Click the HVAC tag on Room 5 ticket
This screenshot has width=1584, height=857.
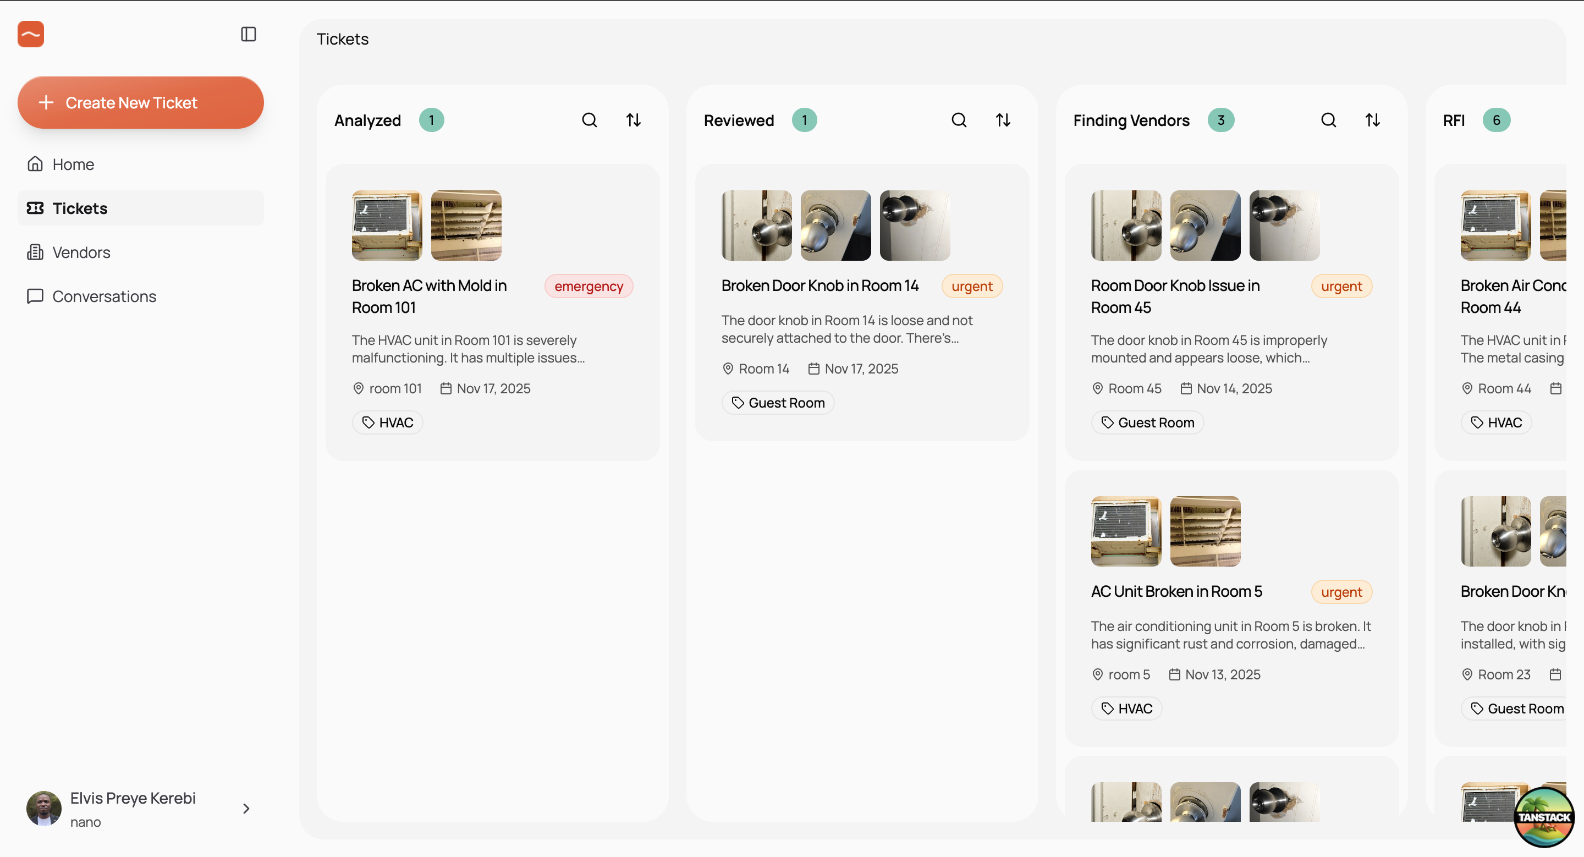pyautogui.click(x=1126, y=708)
